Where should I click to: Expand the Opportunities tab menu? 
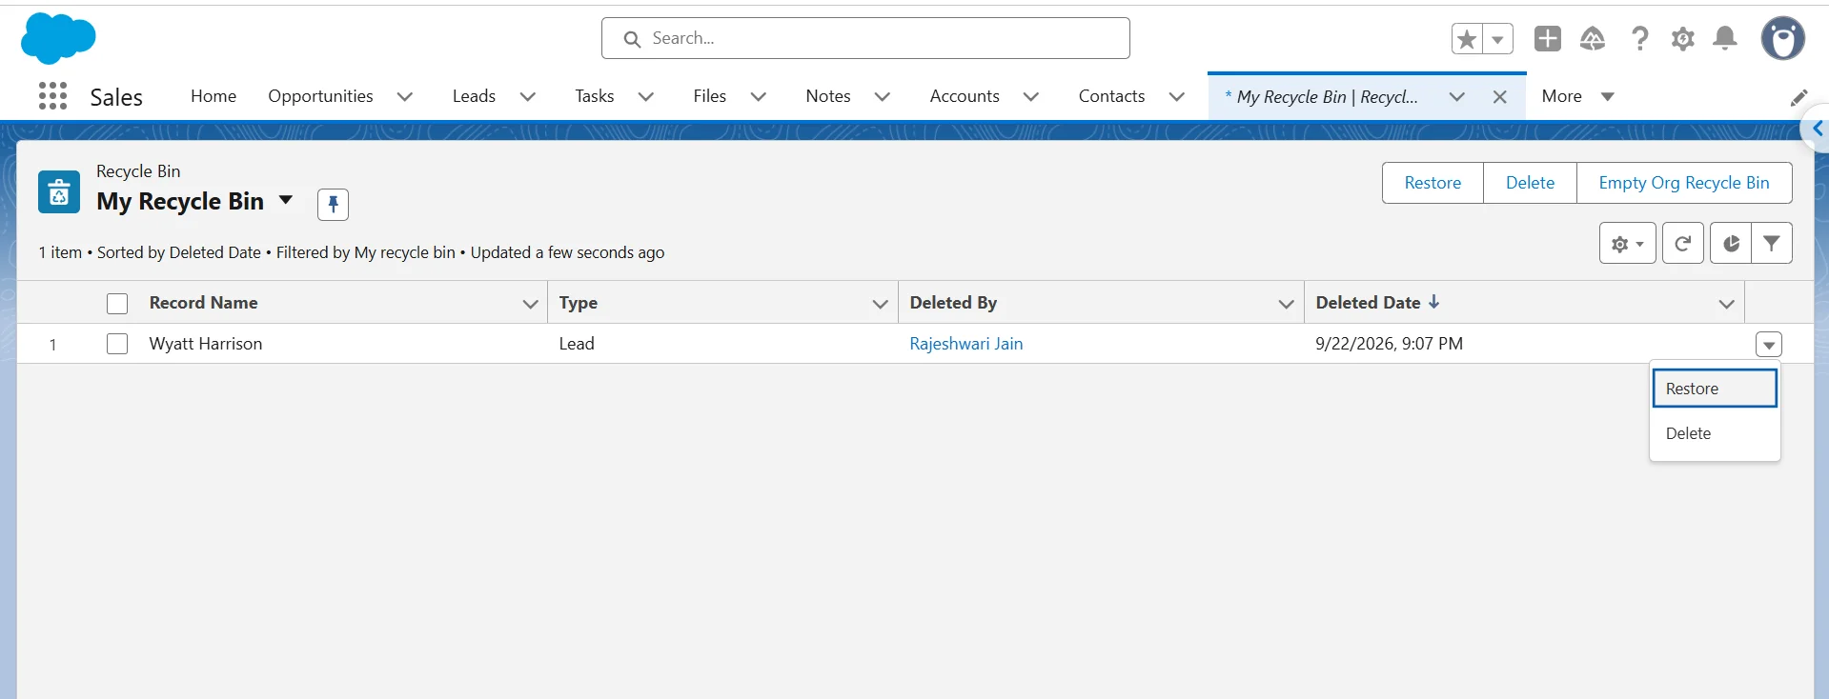pyautogui.click(x=405, y=96)
